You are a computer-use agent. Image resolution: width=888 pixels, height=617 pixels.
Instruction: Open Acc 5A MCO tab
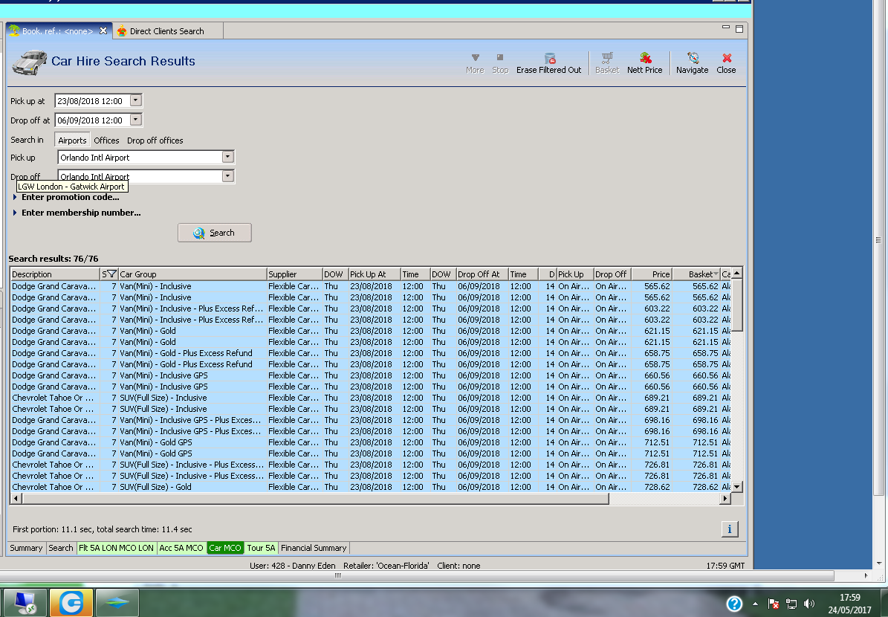click(x=181, y=548)
